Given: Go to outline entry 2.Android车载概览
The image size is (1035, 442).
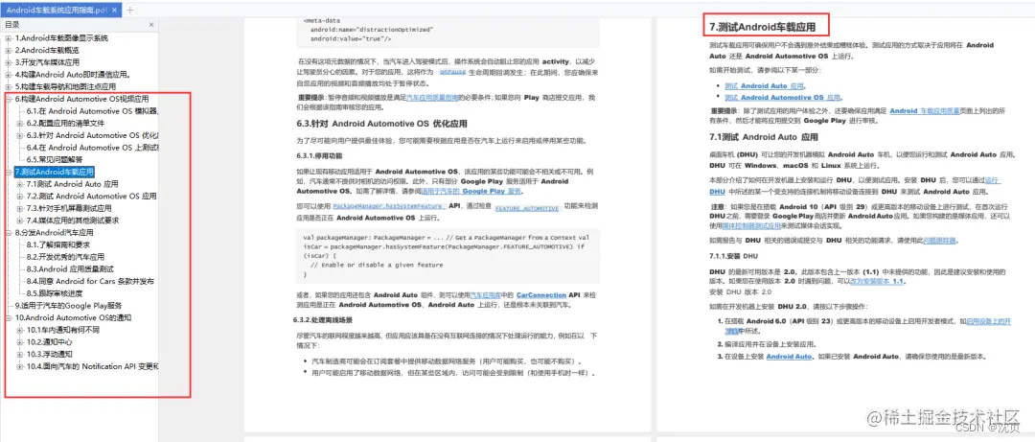Looking at the screenshot, I should (x=47, y=50).
